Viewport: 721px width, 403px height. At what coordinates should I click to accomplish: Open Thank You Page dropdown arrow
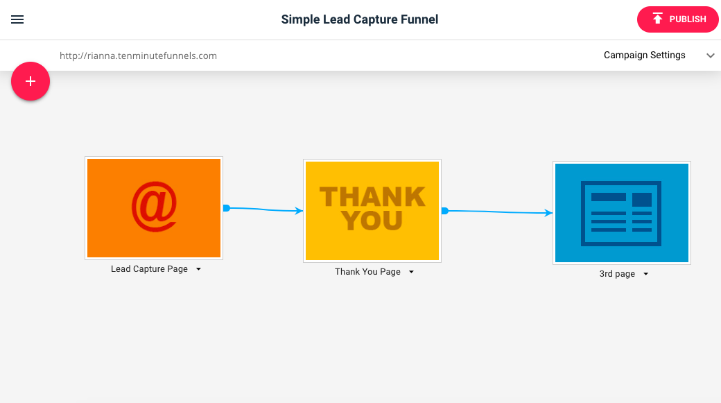click(412, 272)
